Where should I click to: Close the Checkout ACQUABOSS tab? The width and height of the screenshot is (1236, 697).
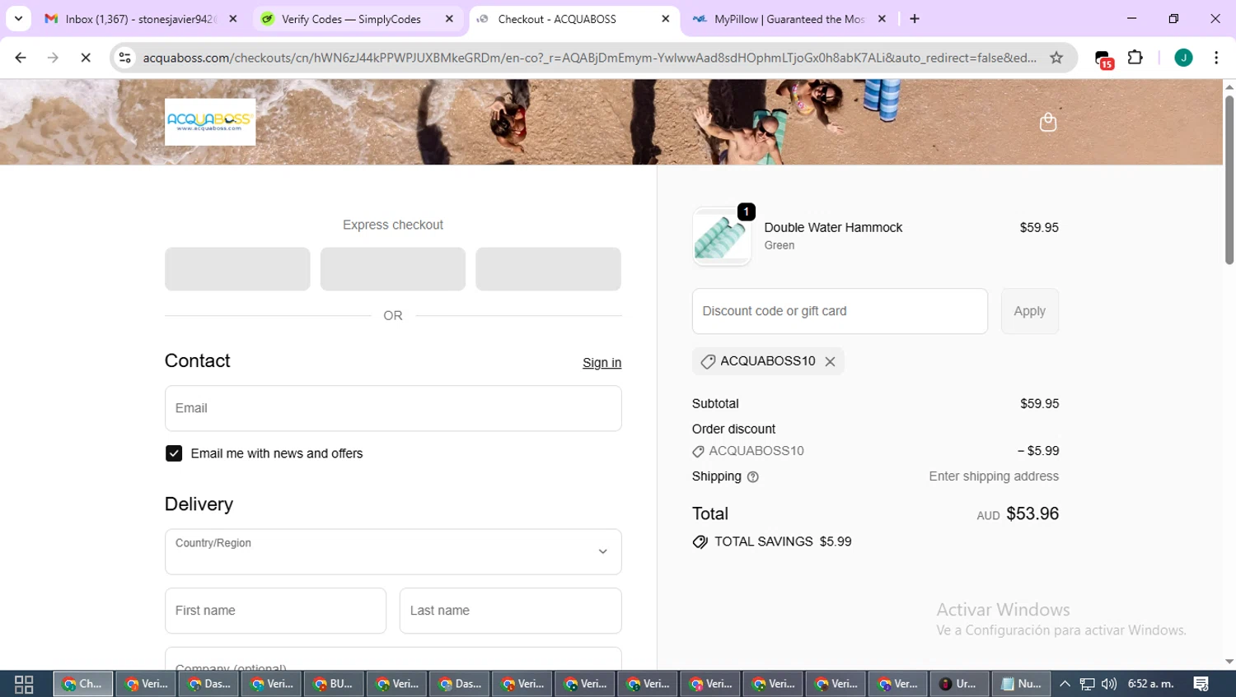click(x=666, y=19)
